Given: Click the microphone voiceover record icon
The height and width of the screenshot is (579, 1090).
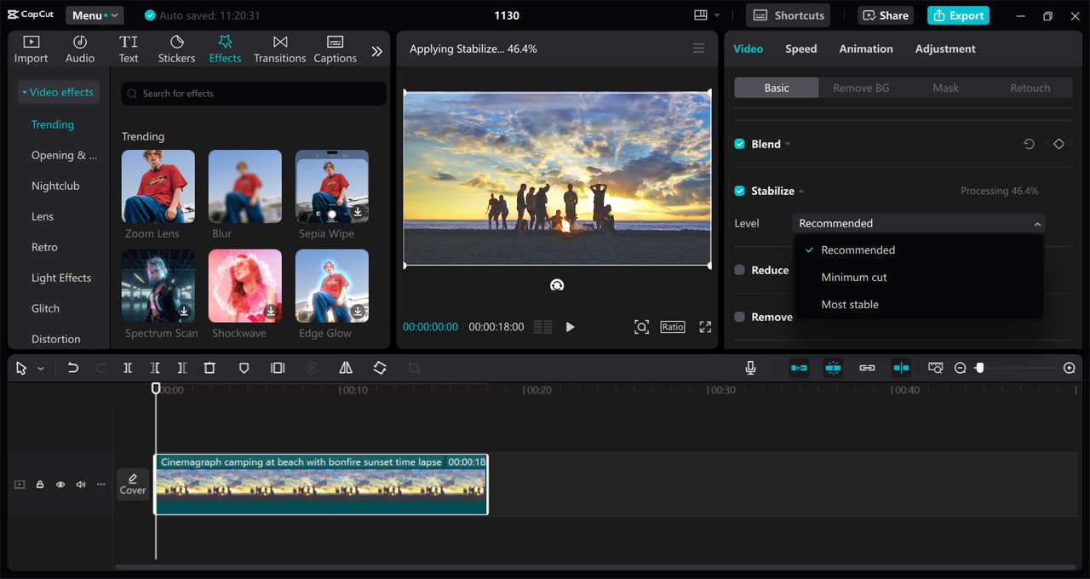Looking at the screenshot, I should pyautogui.click(x=750, y=368).
